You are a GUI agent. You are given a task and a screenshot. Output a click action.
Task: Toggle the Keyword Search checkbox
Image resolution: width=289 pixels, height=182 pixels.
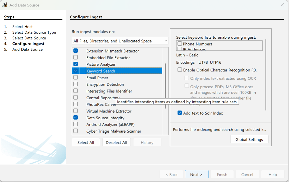pyautogui.click(x=75, y=70)
